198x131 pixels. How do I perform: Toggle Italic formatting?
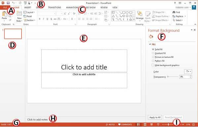click(x=43, y=19)
